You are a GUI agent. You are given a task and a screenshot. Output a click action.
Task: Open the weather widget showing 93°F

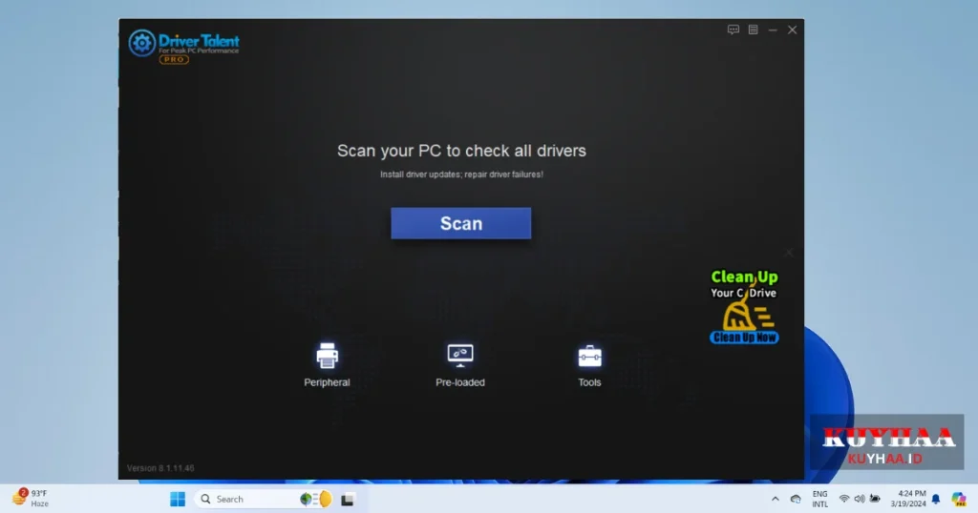[30, 498]
